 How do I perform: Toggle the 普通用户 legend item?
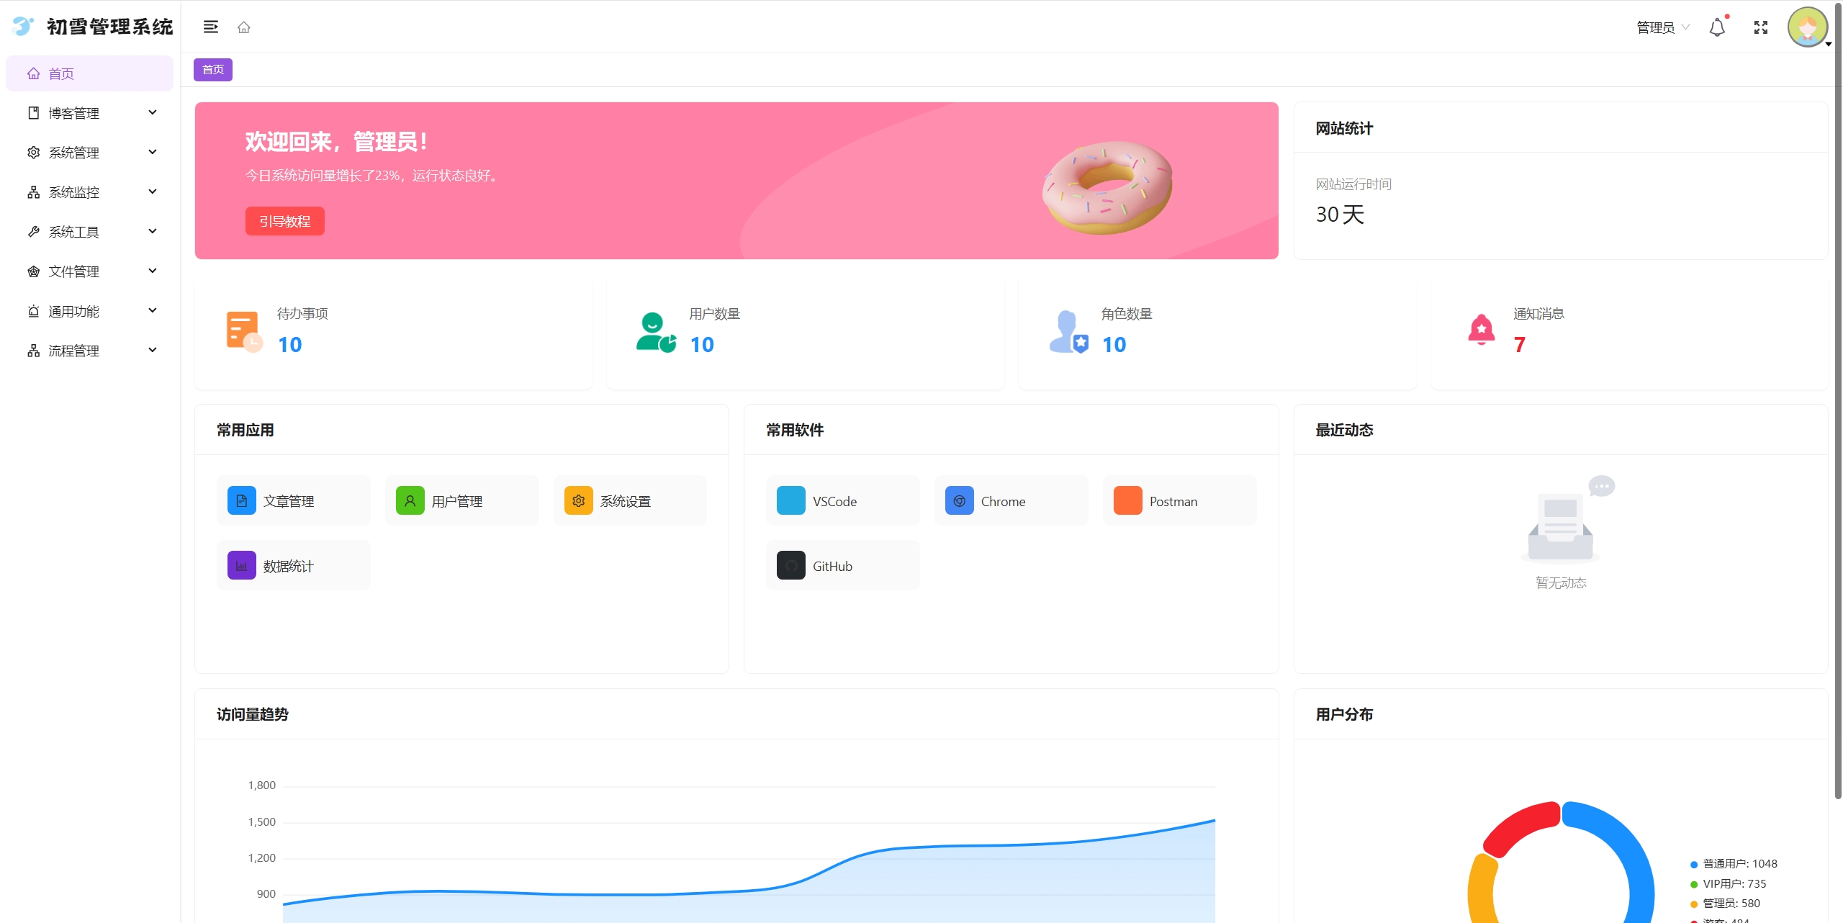(1739, 864)
